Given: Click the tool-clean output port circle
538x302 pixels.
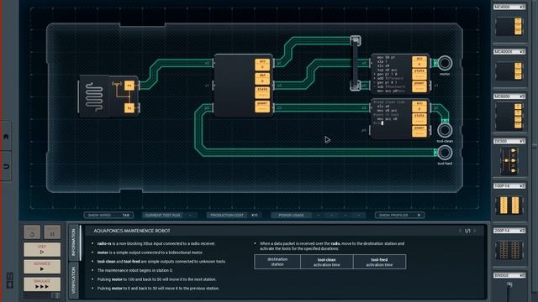Looking at the screenshot, I should 445,130.
